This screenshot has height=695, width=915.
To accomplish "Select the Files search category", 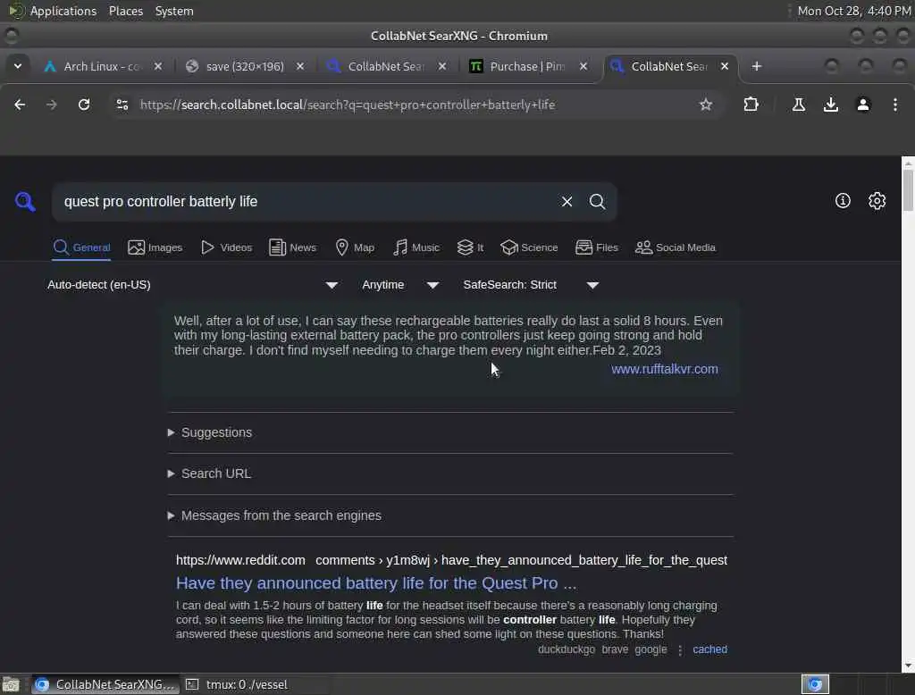I will pyautogui.click(x=596, y=247).
